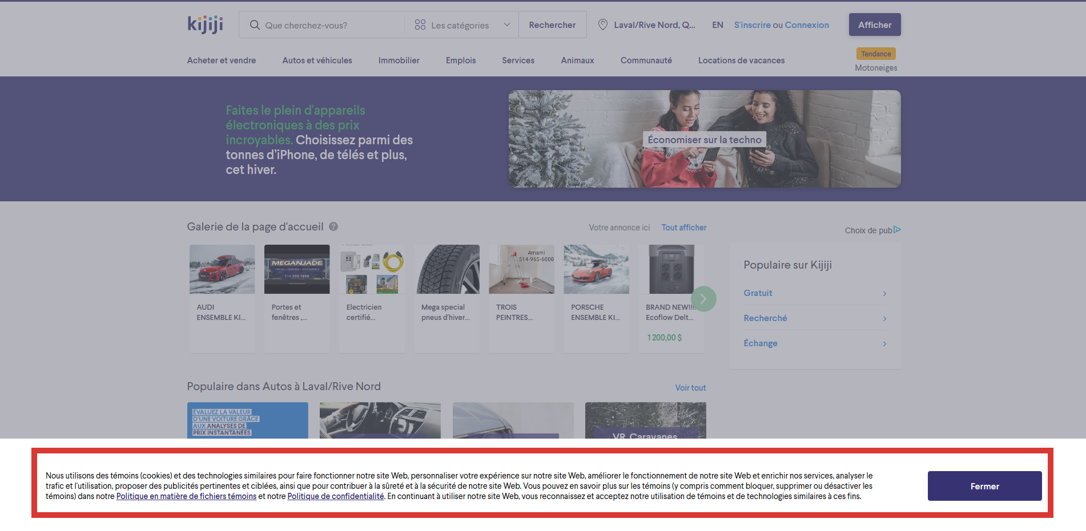This screenshot has height=531, width=1086.
Task: Open the gallery help question mark icon
Action: click(333, 226)
